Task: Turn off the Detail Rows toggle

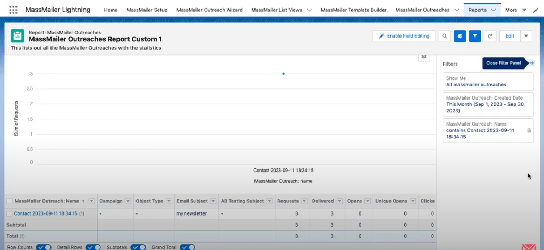Action: [92, 247]
